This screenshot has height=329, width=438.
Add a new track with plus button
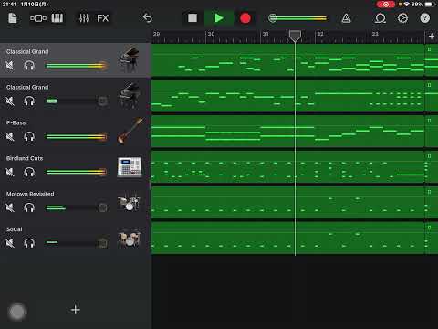coord(76,310)
